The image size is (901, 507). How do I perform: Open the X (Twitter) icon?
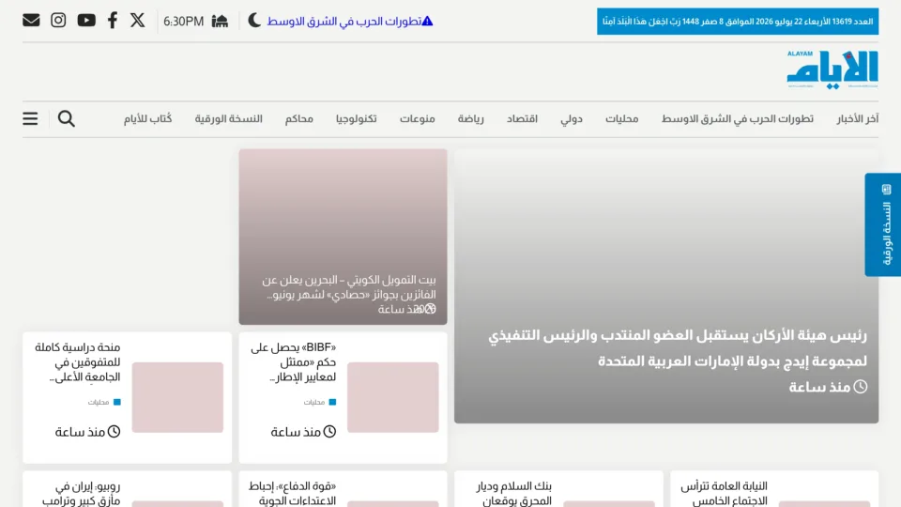(137, 21)
